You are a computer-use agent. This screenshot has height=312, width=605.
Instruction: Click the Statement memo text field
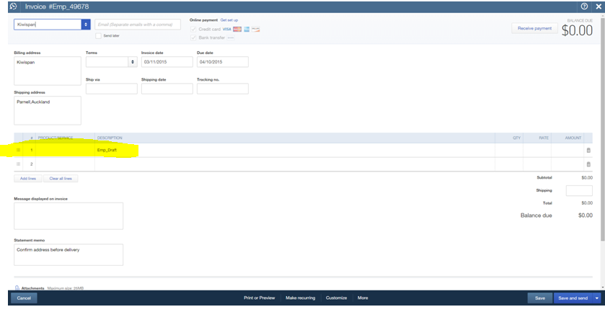[x=69, y=254]
